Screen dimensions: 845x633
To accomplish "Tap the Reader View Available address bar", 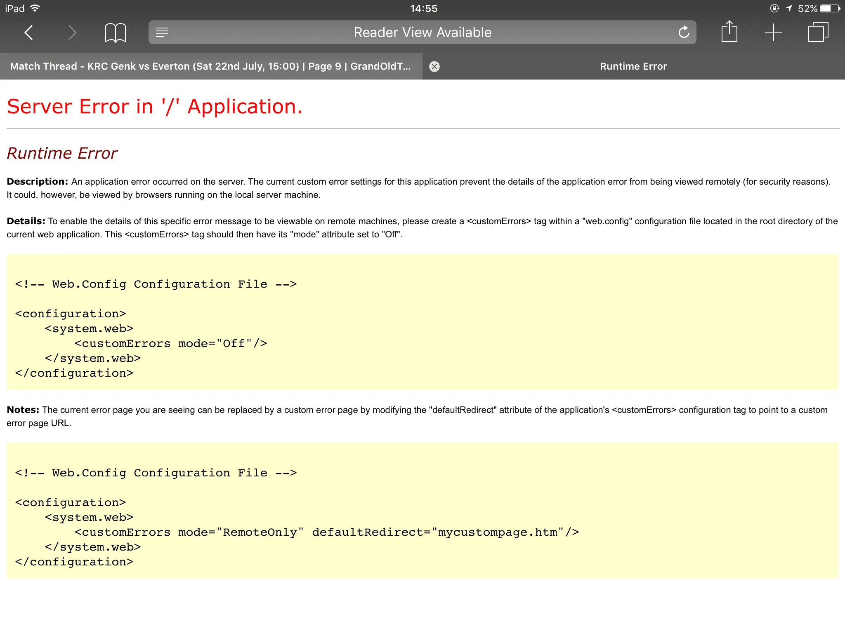I will click(x=422, y=32).
